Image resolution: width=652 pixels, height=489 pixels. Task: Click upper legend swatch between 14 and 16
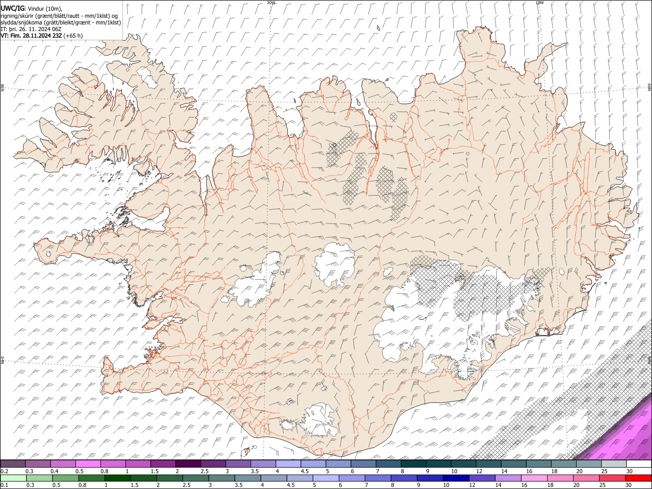(x=513, y=464)
